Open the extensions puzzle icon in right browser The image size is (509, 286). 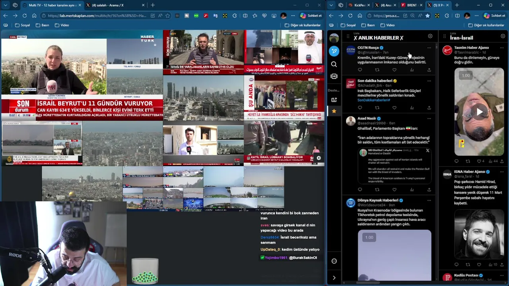447,15
